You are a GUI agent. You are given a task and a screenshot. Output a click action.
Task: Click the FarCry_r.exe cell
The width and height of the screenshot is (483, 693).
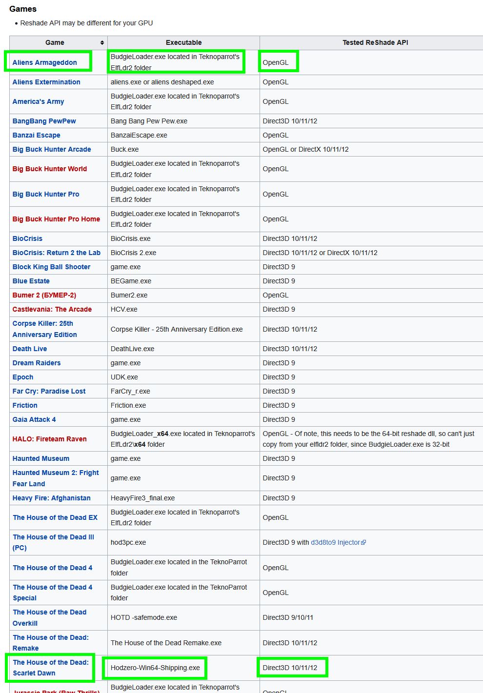[183, 391]
